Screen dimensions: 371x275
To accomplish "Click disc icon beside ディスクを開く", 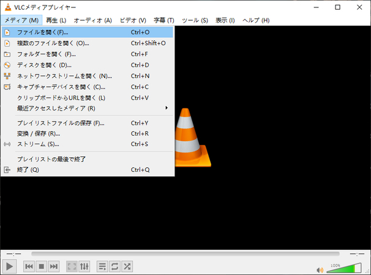I will tap(7, 65).
